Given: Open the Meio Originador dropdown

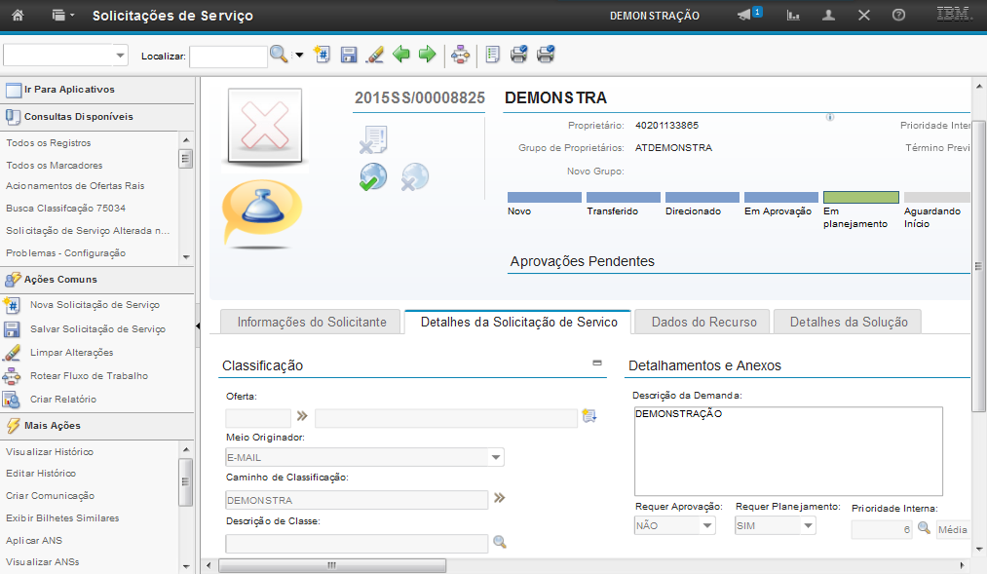Looking at the screenshot, I should pos(496,457).
